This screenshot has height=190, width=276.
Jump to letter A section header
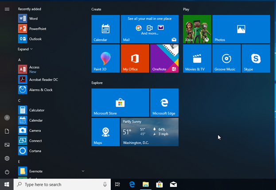pyautogui.click(x=19, y=60)
